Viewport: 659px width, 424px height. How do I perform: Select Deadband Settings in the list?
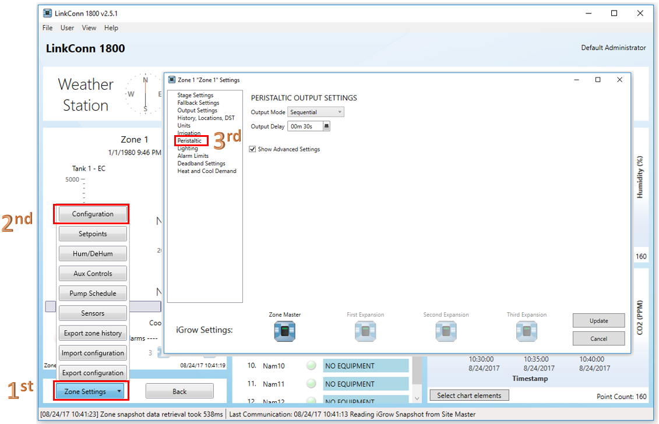point(202,164)
